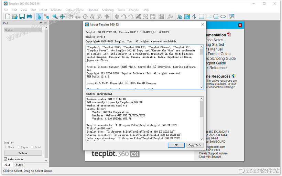Select the circle shape tool
Image resolution: width=282 pixels, height=176 pixels.
(x=216, y=17)
